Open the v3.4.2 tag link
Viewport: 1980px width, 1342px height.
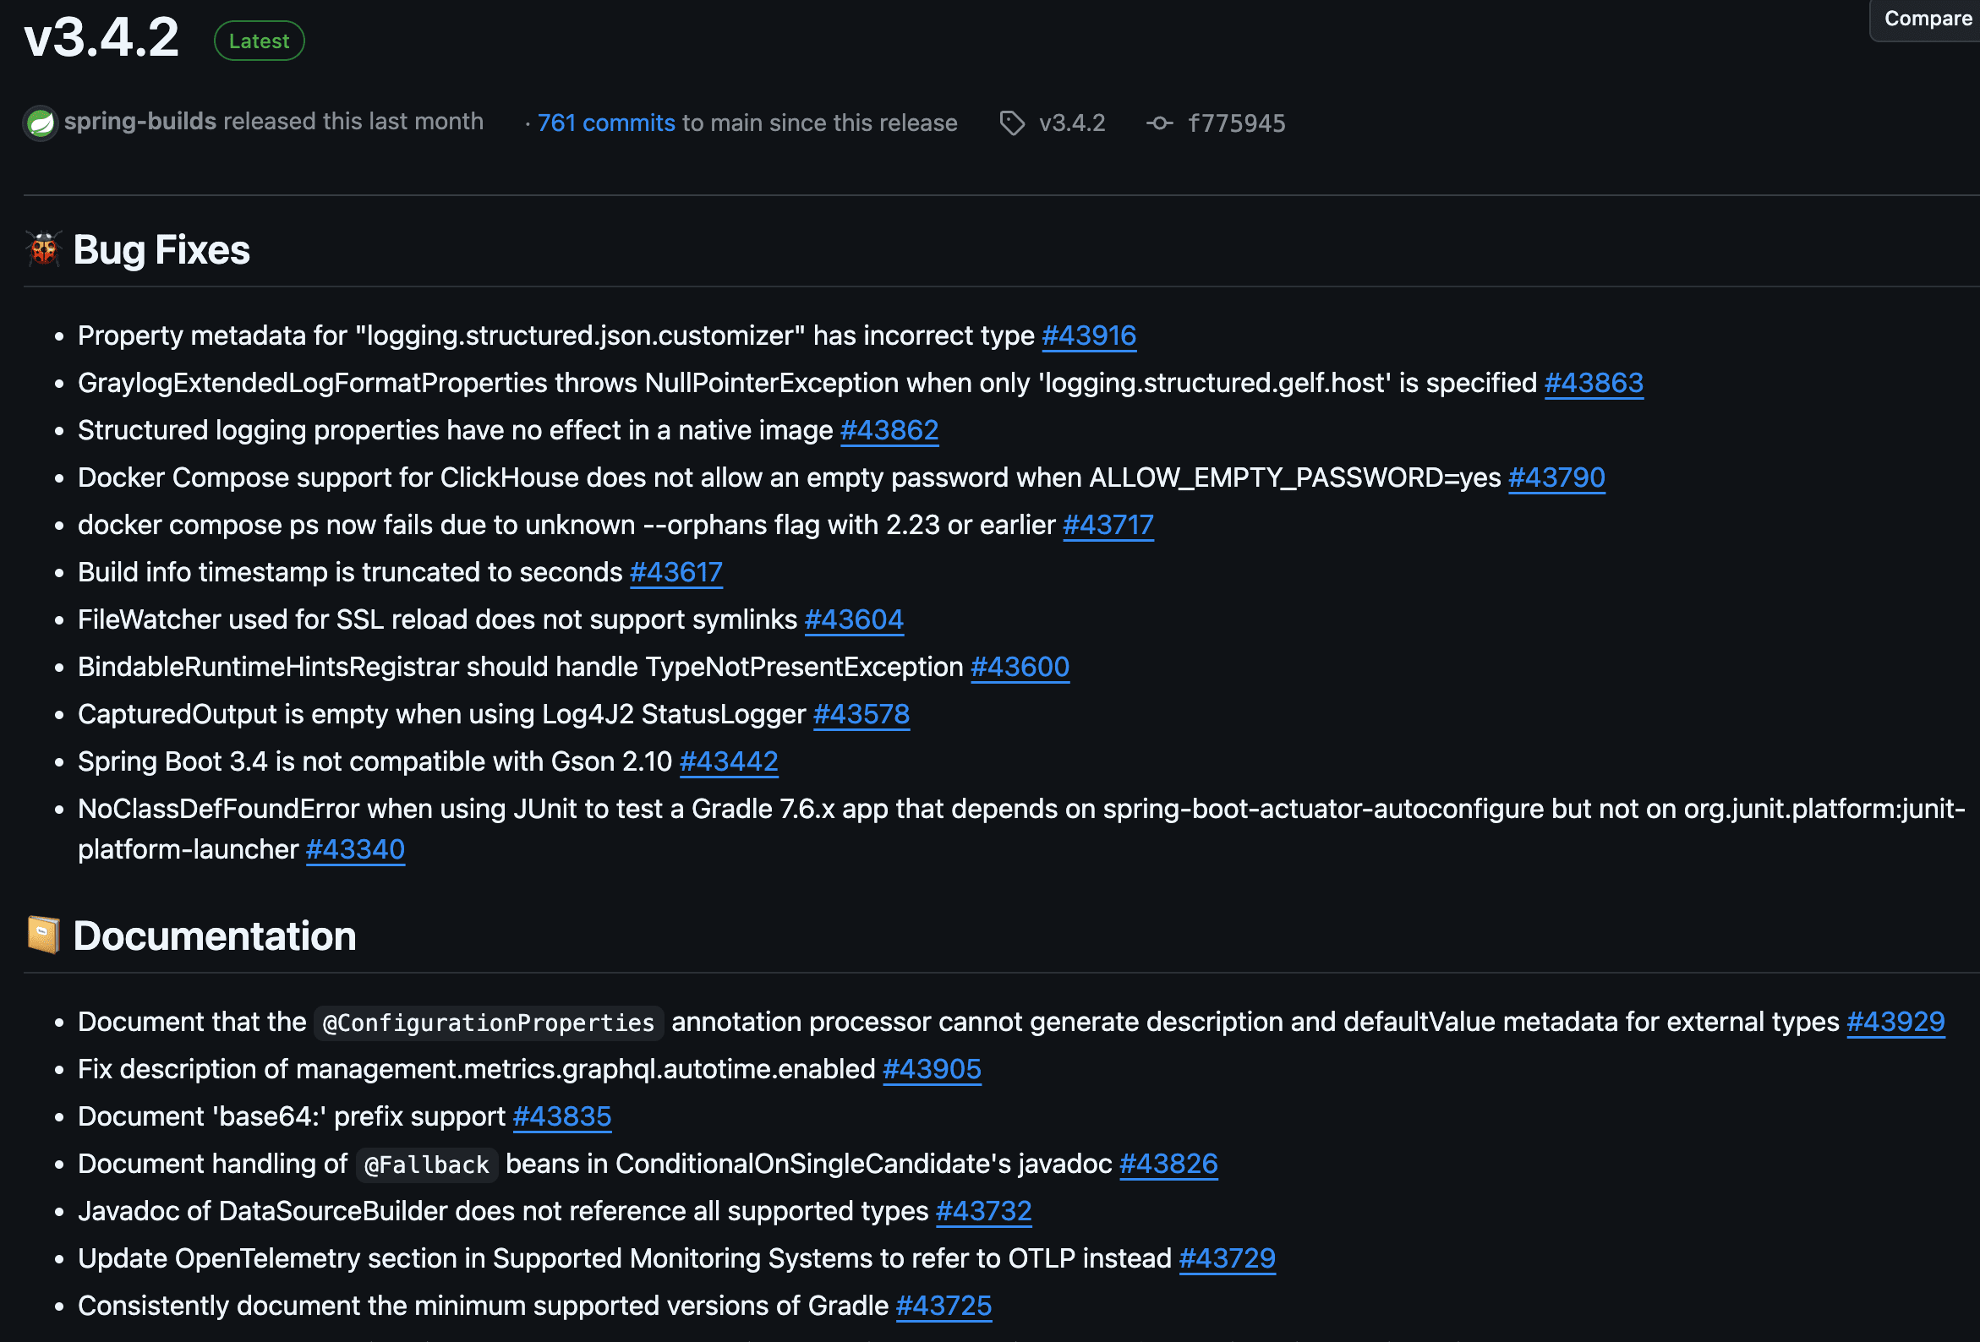[1072, 123]
